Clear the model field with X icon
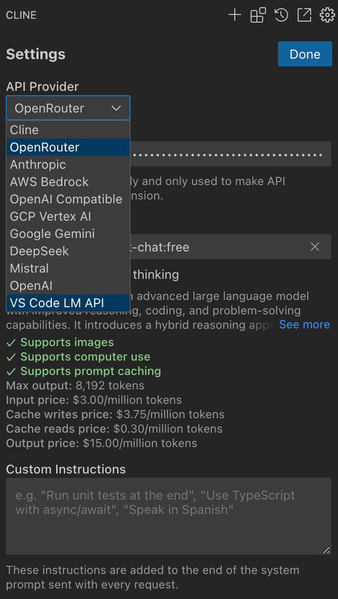The width and height of the screenshot is (338, 599). (315, 247)
